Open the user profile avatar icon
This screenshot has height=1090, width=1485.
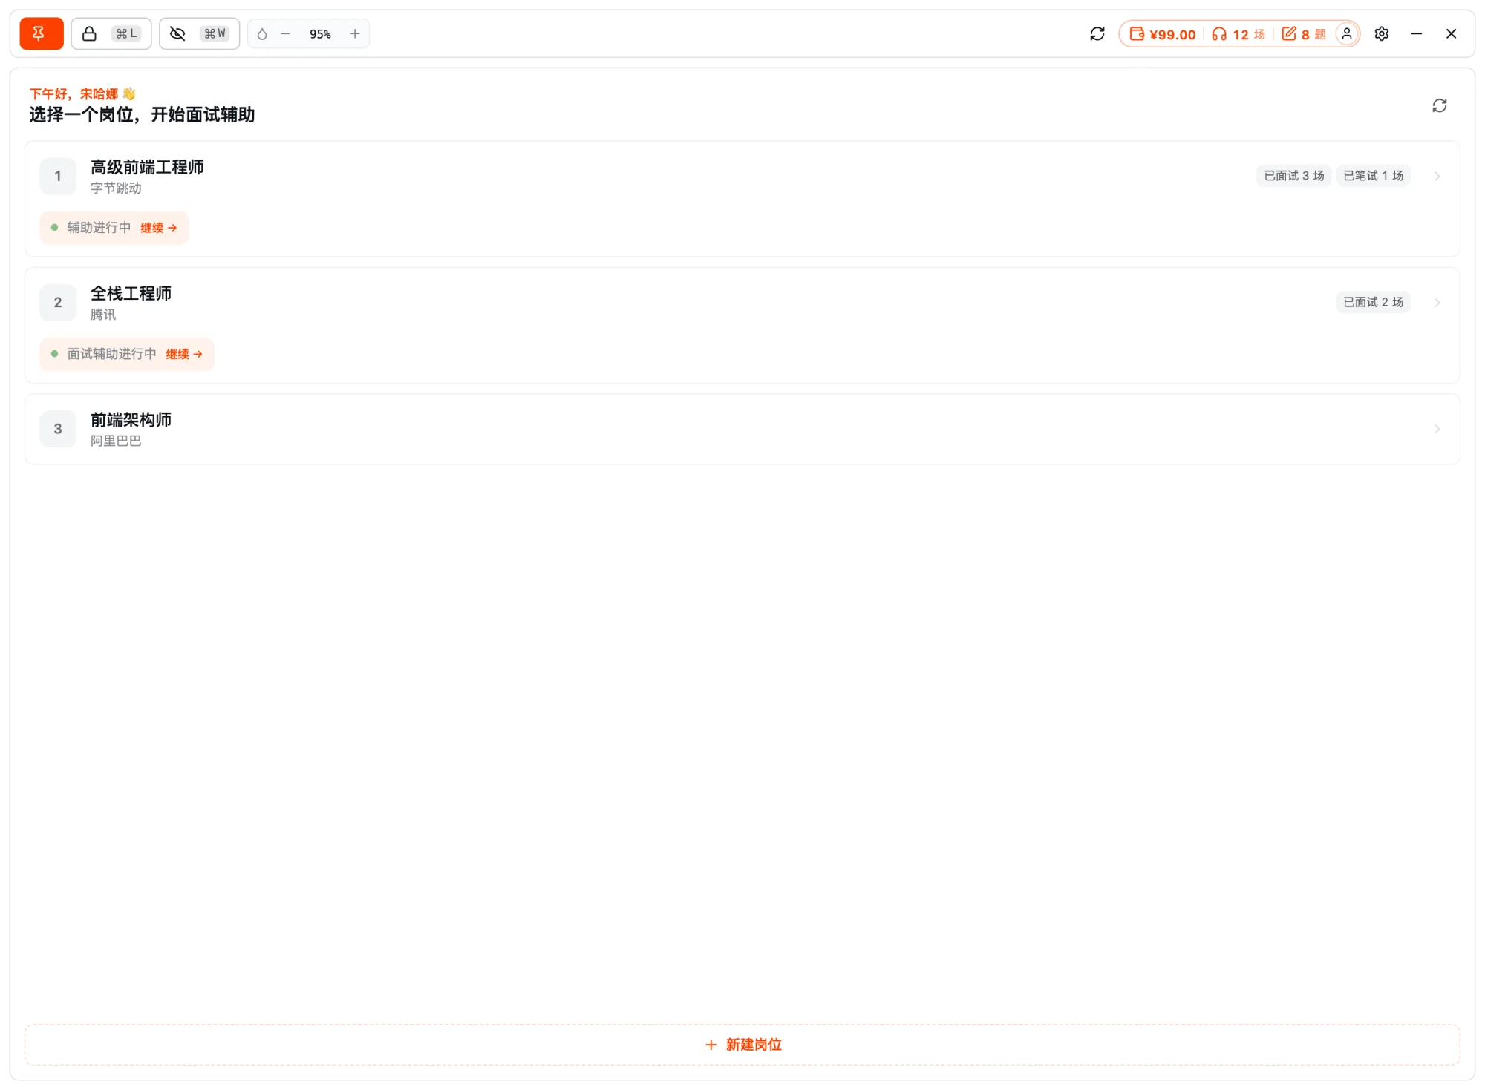[1347, 34]
